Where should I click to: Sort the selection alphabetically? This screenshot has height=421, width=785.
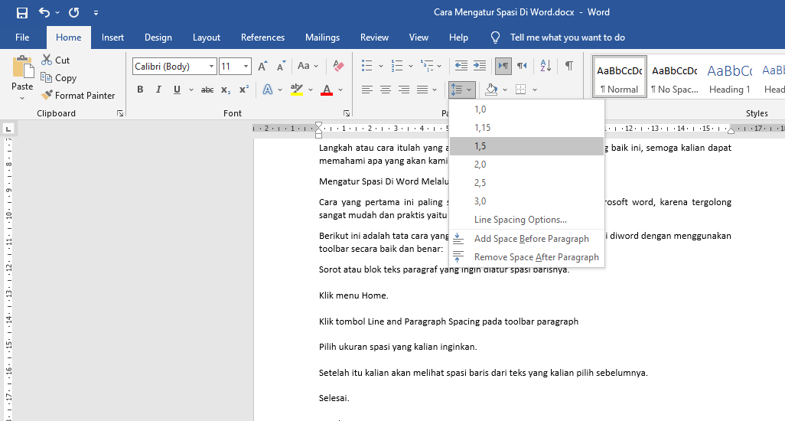click(x=546, y=66)
